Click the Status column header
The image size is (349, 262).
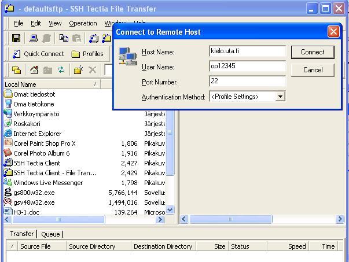click(247, 246)
